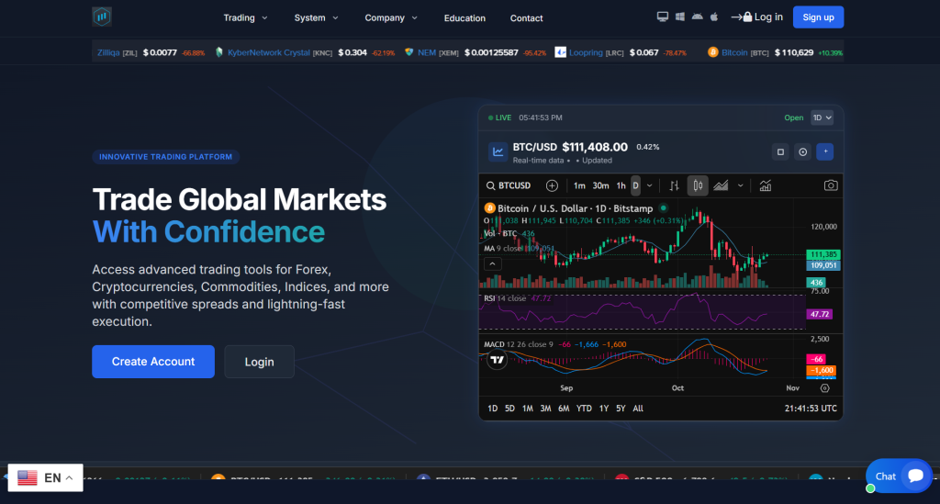940x504 pixels.
Task: Click the blue plus button beside BTC/USD
Action: (825, 151)
